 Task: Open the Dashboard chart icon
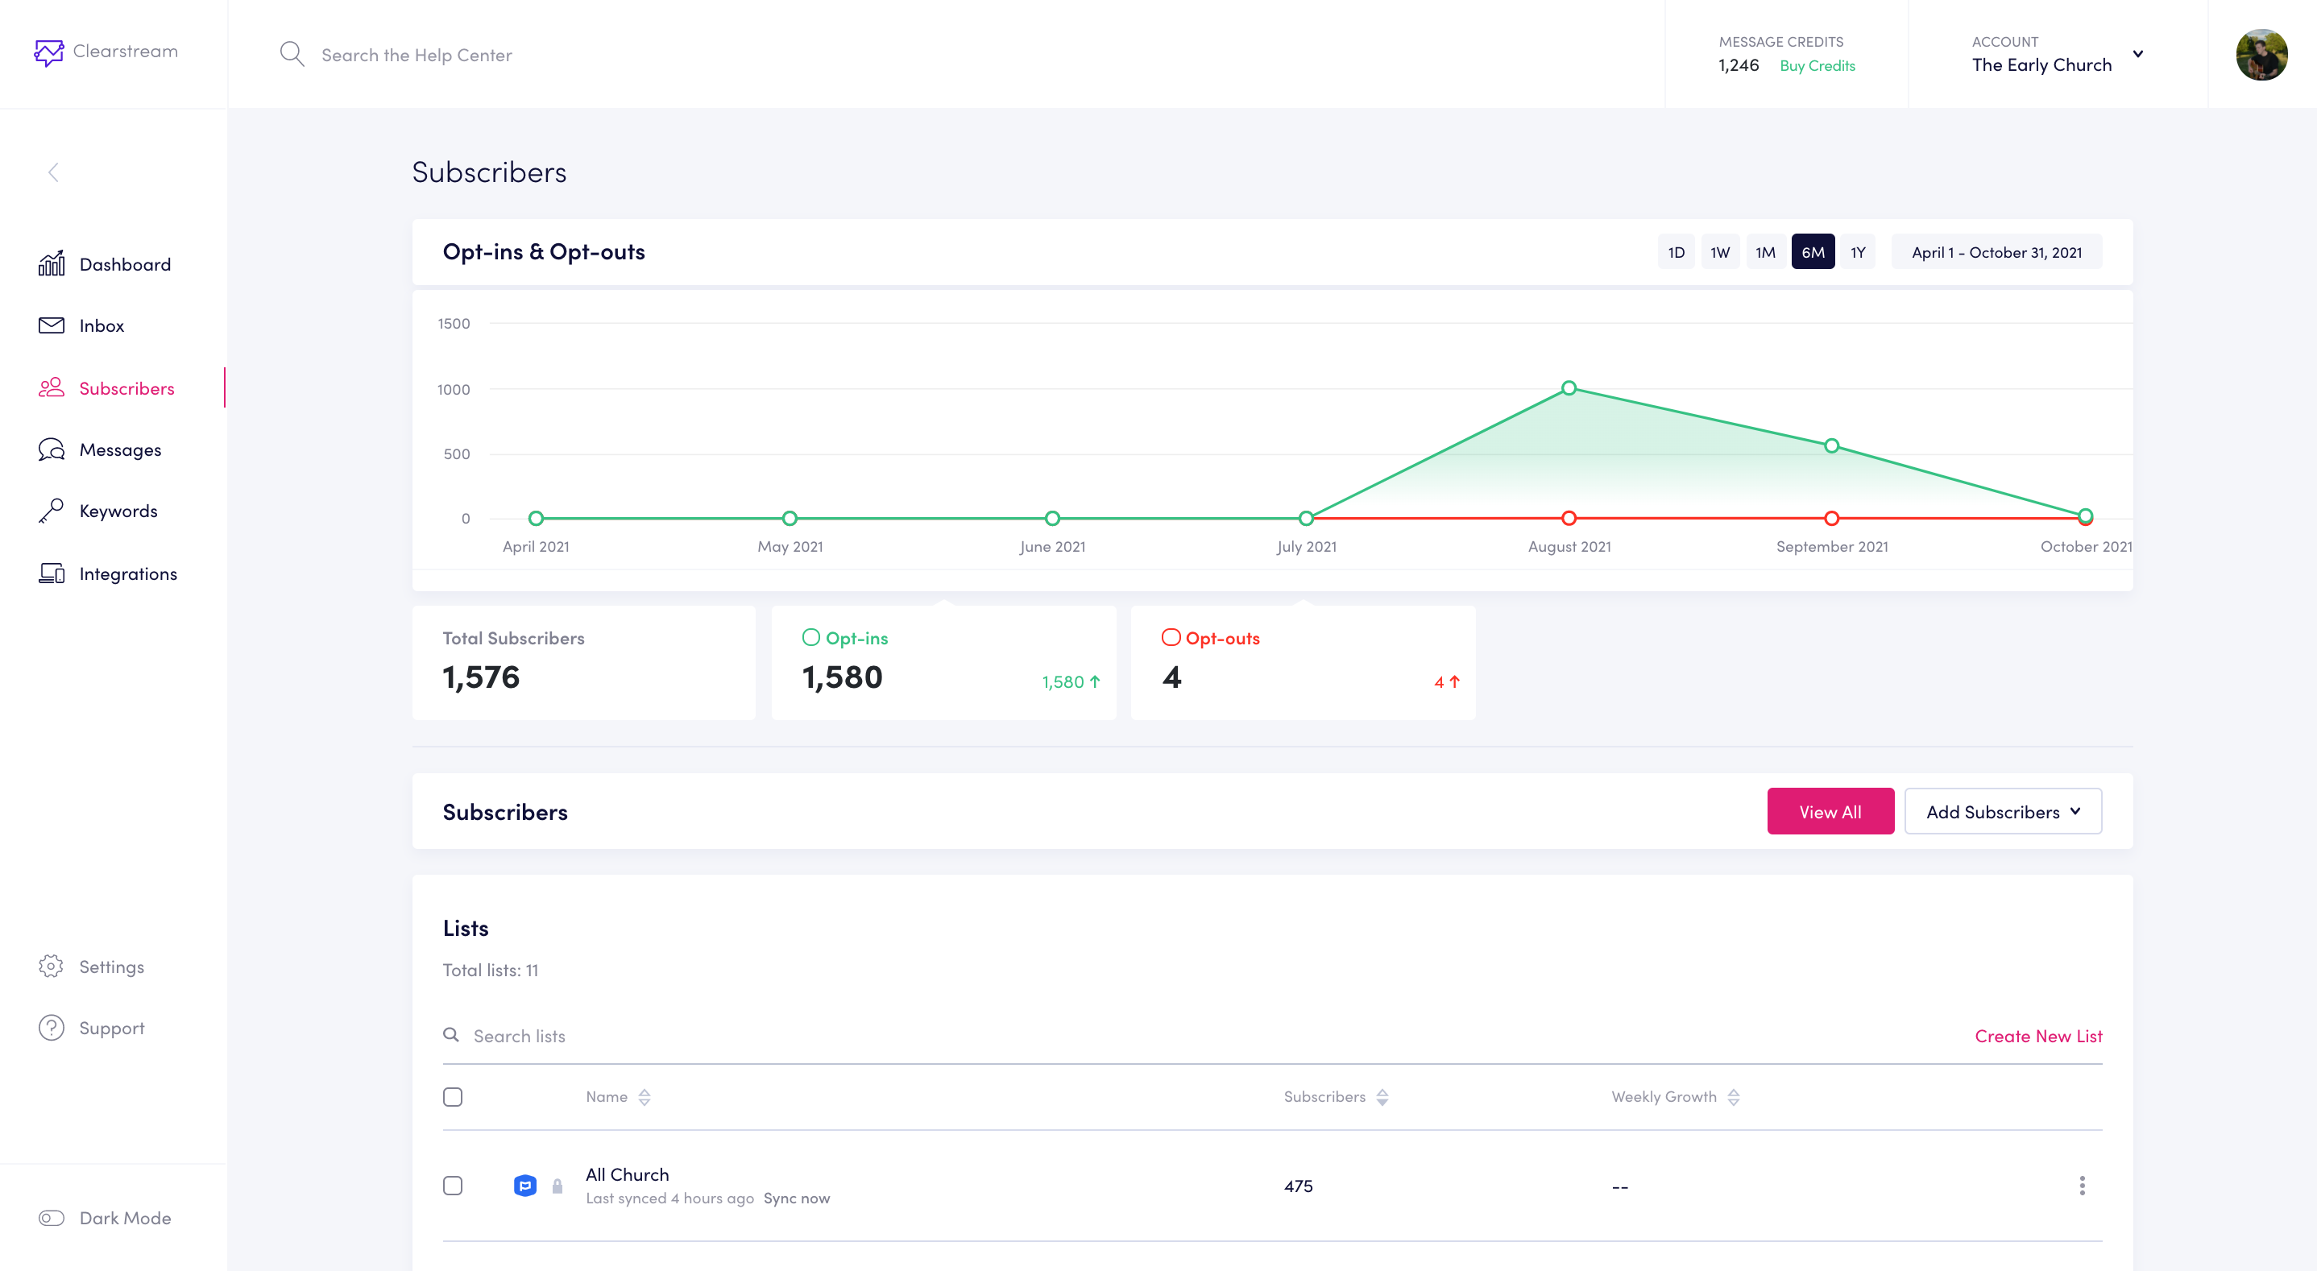tap(52, 263)
